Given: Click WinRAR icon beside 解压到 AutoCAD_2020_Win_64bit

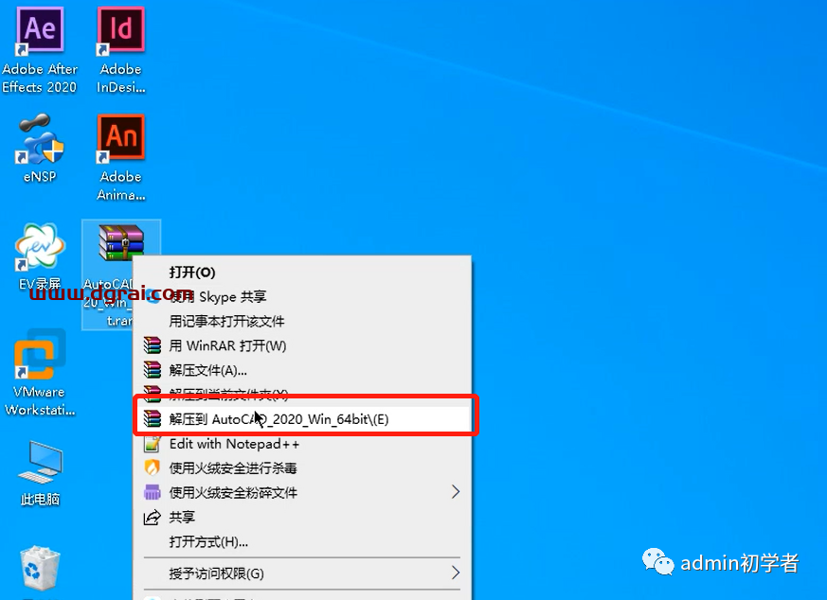Looking at the screenshot, I should click(153, 419).
